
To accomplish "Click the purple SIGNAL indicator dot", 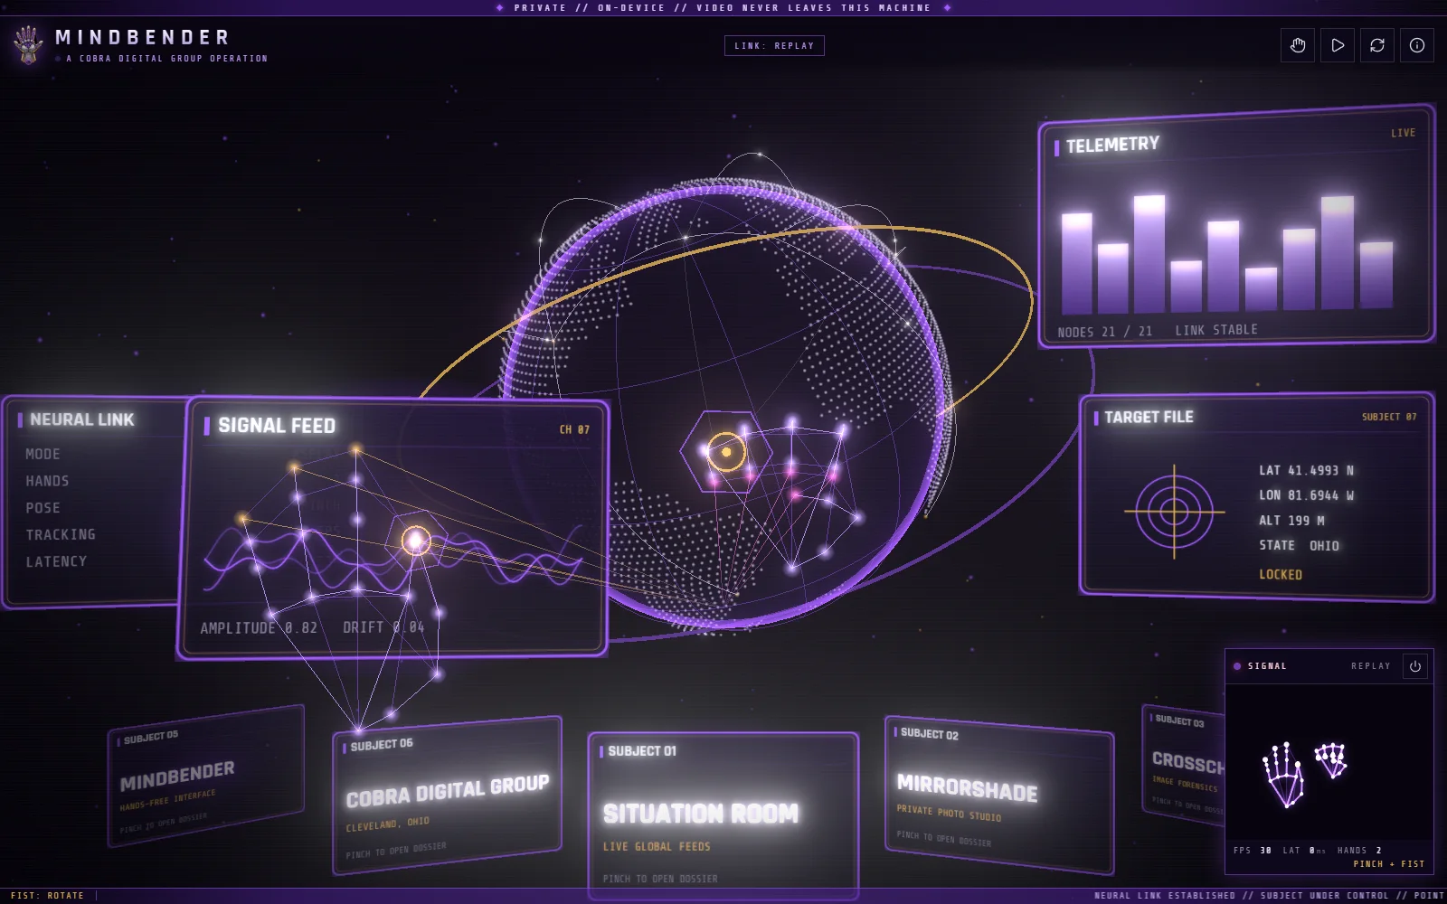I will [1237, 666].
